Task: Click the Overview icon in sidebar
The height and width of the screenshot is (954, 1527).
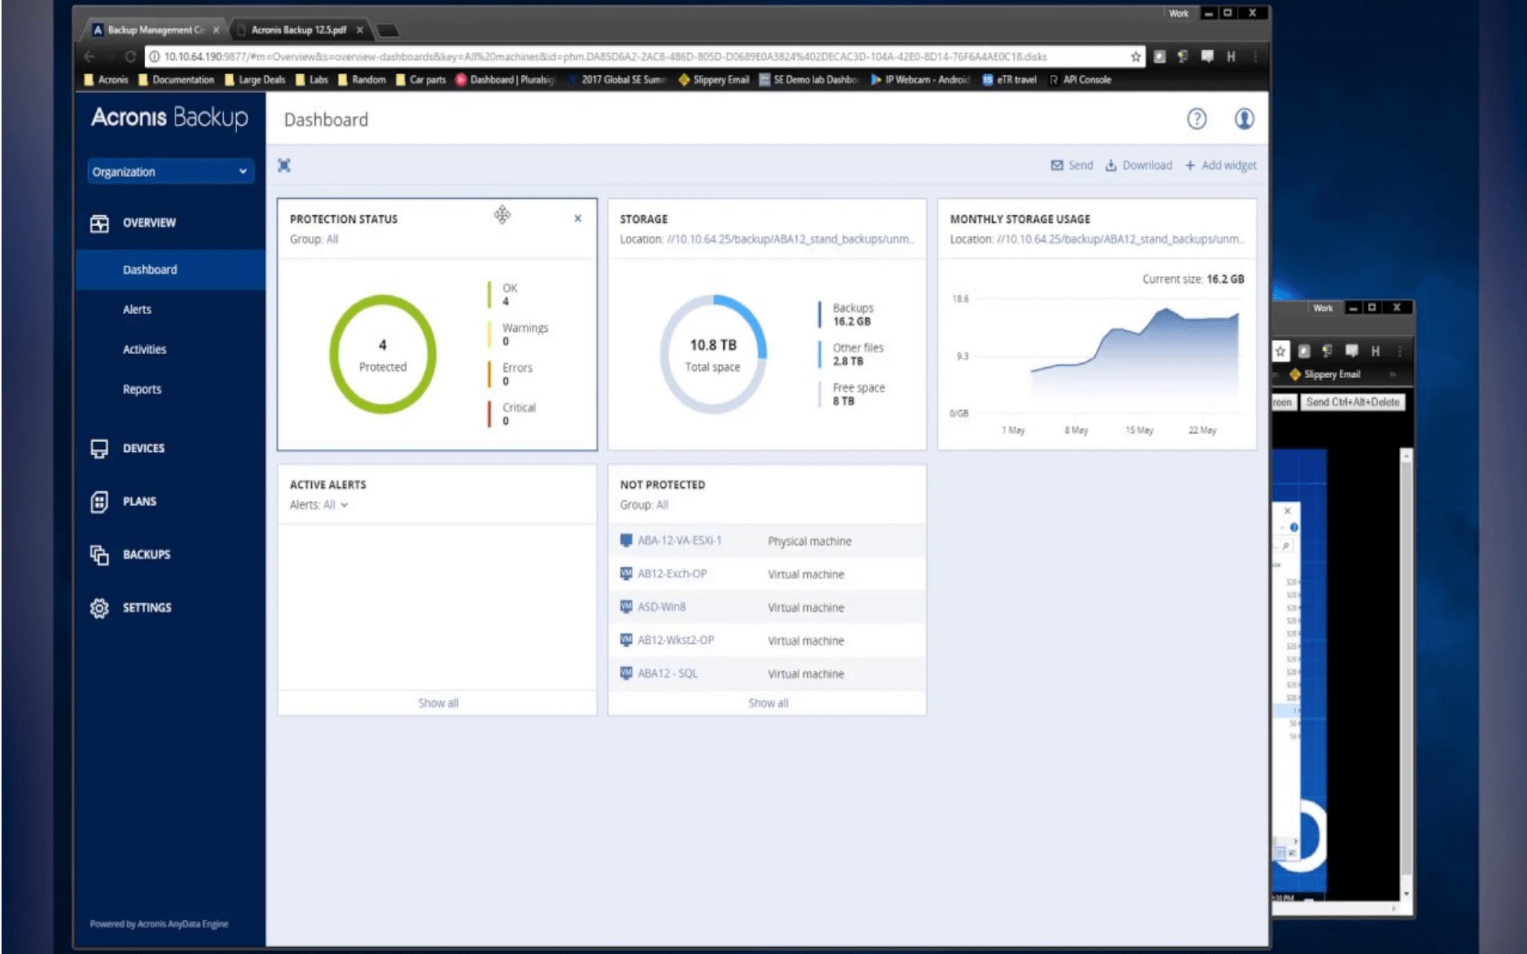Action: (99, 223)
